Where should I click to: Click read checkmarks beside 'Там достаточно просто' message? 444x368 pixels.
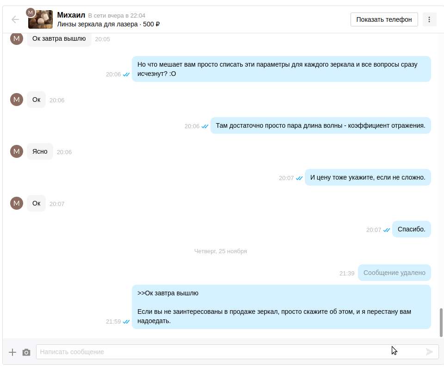point(205,126)
